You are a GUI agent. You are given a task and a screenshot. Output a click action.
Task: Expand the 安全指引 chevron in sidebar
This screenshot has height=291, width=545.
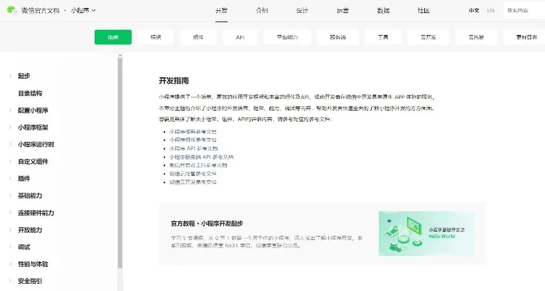tap(10, 281)
